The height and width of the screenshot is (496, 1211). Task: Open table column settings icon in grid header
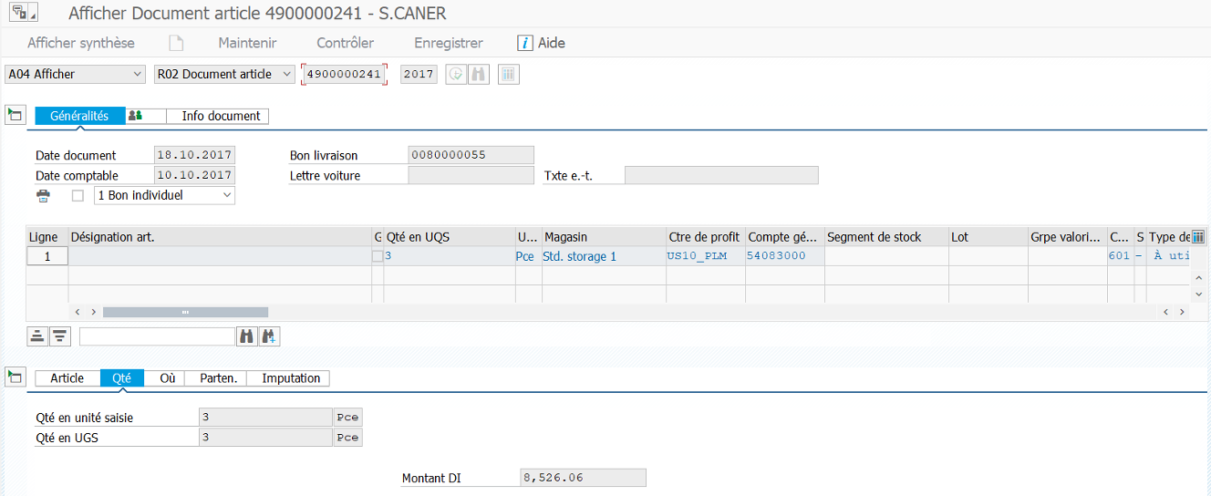(1198, 237)
